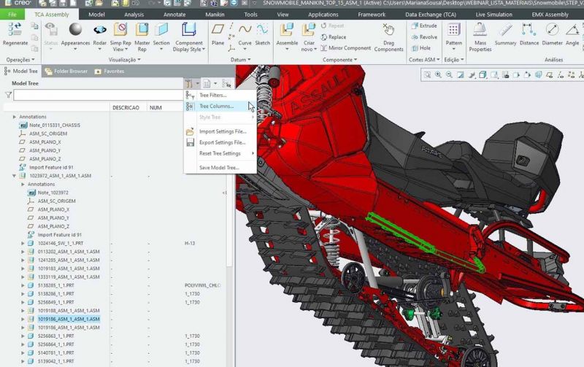Viewport: 584px width, 367px height.
Task: Click the zoom out icon in graphics toolbar
Action: 449,75
